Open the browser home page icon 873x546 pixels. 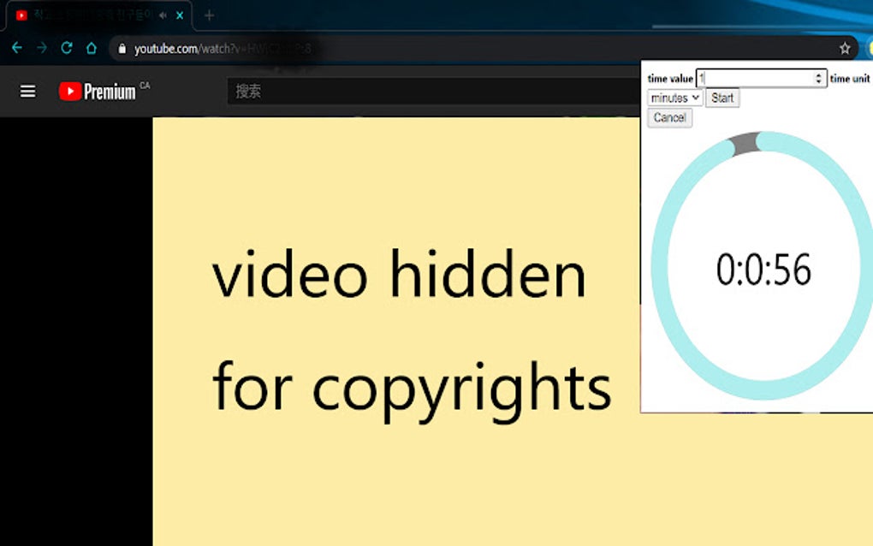pyautogui.click(x=92, y=48)
